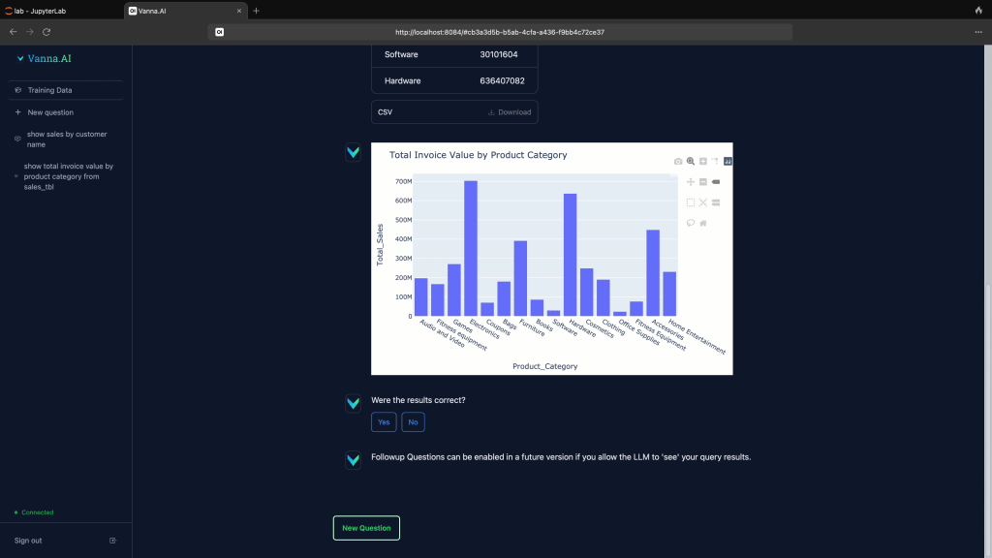This screenshot has height=558, width=992.
Task: Open 'show sales by customer name' history
Action: click(x=67, y=139)
